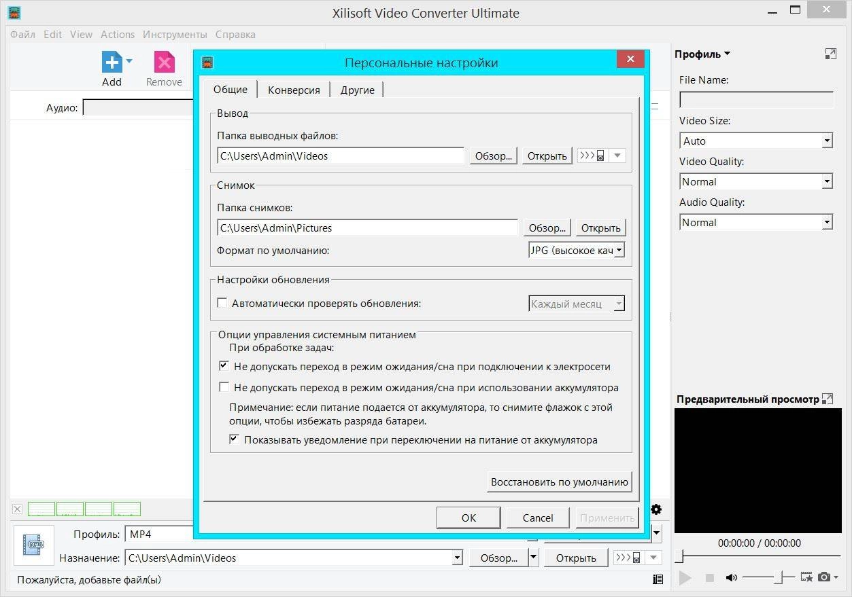Open the dropdown arrow next to Add
The image size is (852, 597).
(x=129, y=61)
